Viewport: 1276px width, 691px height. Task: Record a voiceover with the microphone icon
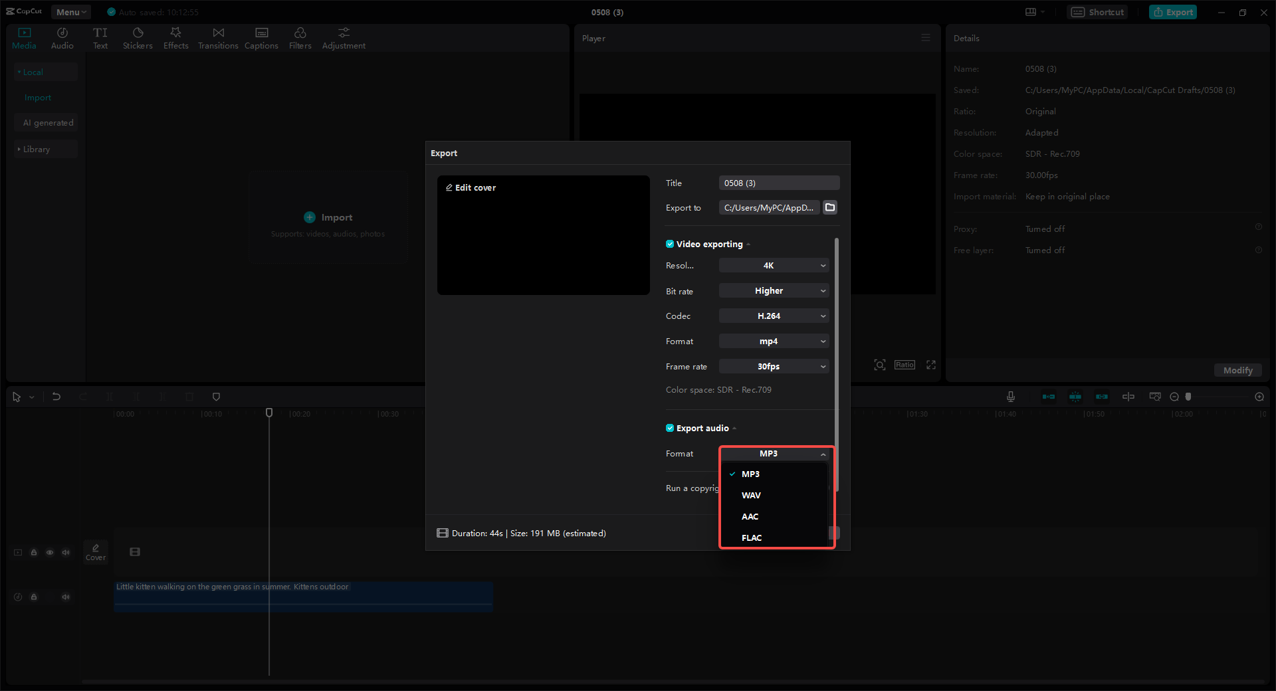(1010, 397)
